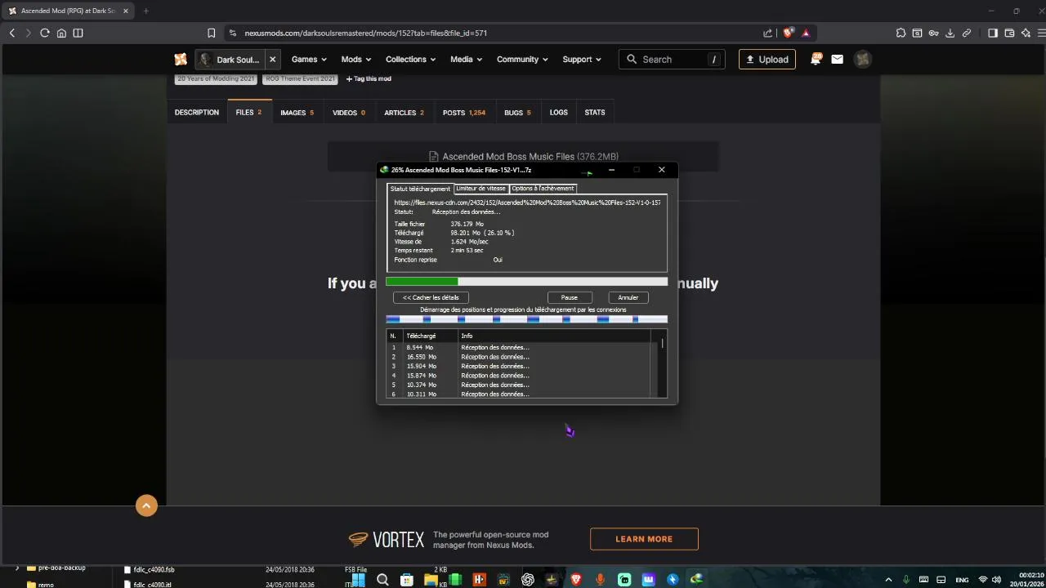Open the user profile avatar

tap(862, 59)
